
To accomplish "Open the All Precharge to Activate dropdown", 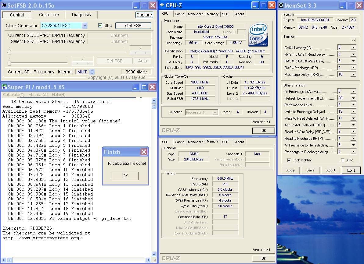I will coord(353,91).
